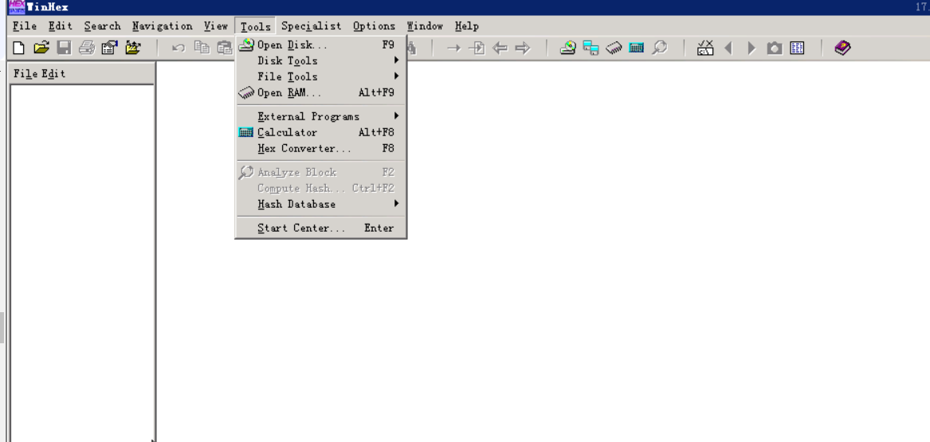Click the grayed Compute Hash... entry
The height and width of the screenshot is (442, 930).
pyautogui.click(x=321, y=188)
